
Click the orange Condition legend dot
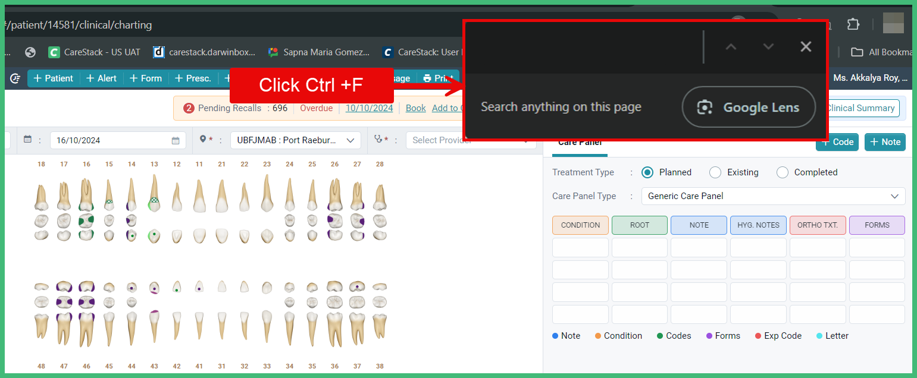(x=598, y=336)
